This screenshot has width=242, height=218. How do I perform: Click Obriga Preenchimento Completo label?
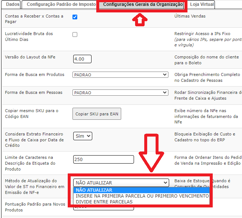coord(207,77)
